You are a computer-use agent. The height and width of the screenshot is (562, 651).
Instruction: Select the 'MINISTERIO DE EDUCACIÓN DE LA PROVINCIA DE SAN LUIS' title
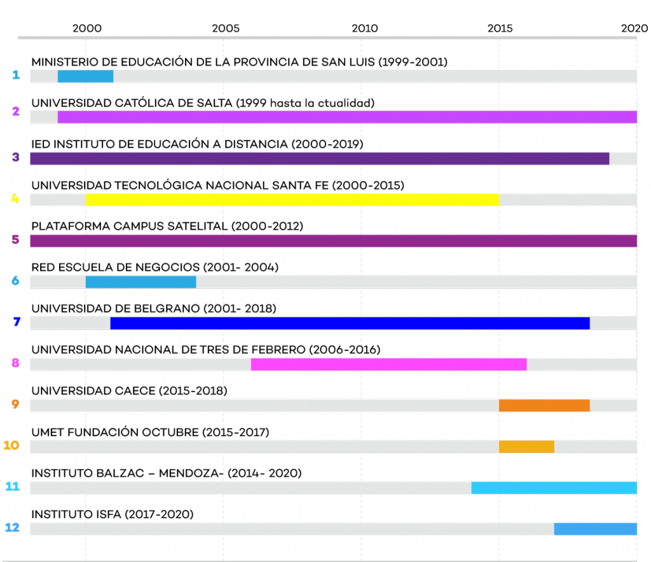tap(203, 62)
